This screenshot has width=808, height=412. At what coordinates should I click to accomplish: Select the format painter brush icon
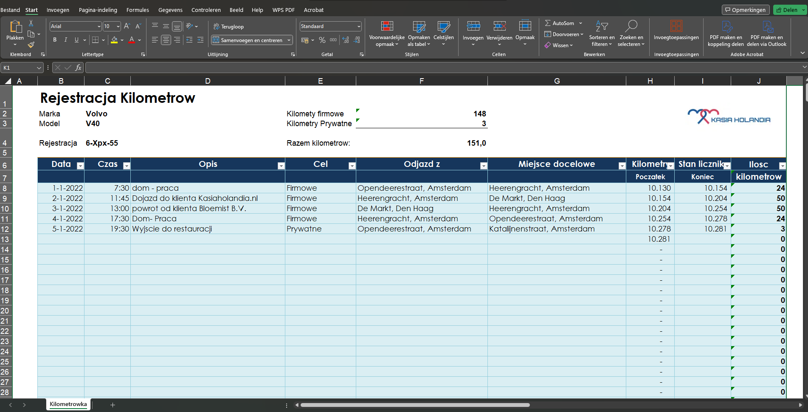click(x=31, y=45)
